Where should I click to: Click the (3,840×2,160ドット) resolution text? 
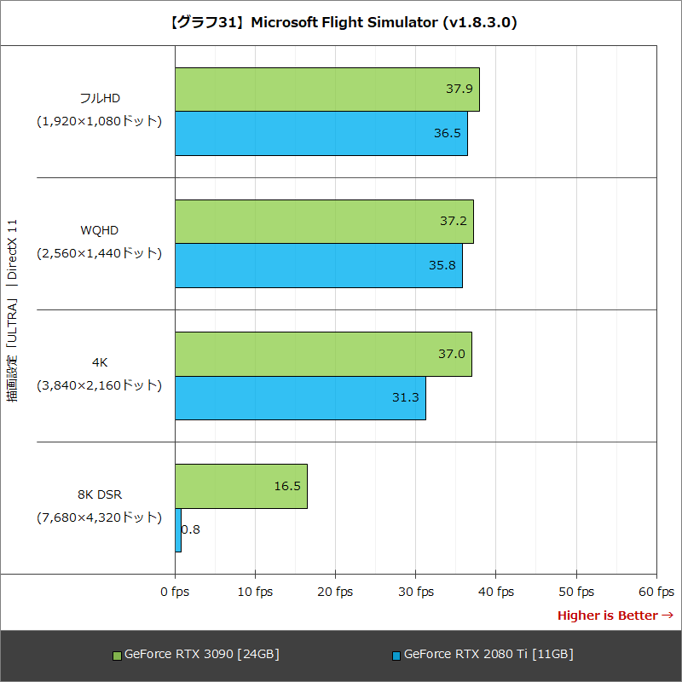(x=100, y=385)
